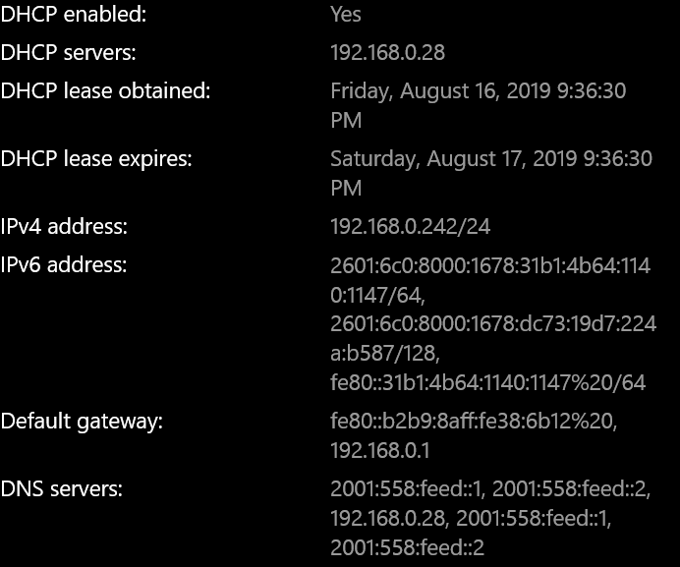Click the DHCP enabled label
The height and width of the screenshot is (567, 680).
click(x=74, y=15)
